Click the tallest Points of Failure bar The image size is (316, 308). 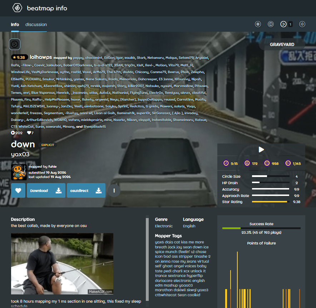(237, 280)
